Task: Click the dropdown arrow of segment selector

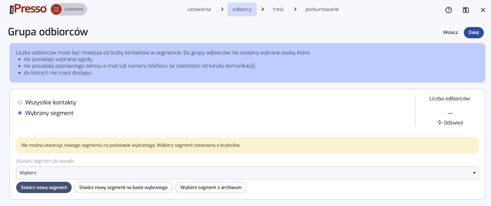Action: point(474,173)
